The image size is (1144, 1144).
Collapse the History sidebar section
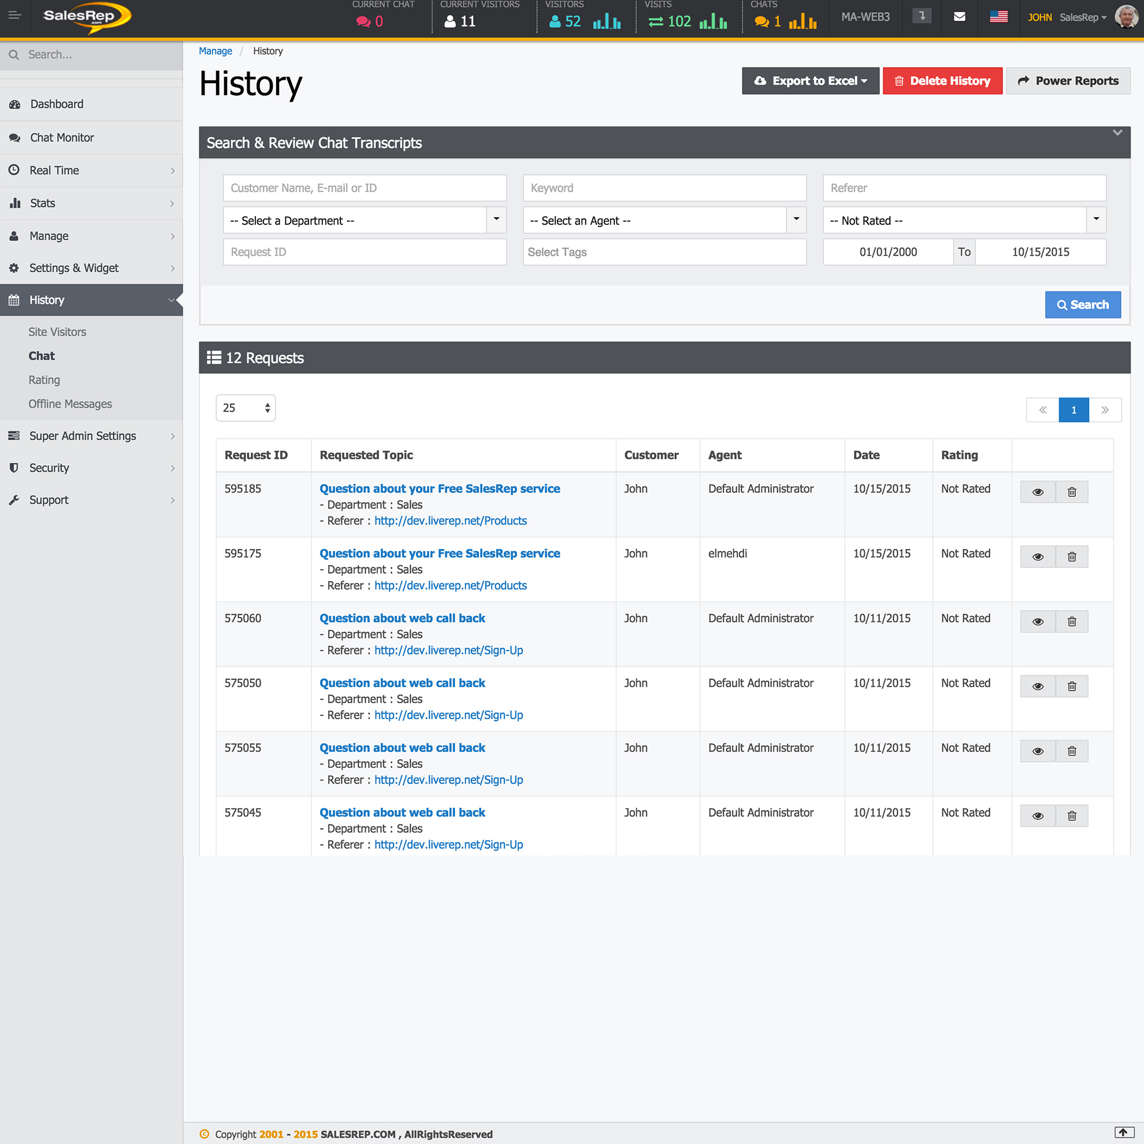(x=91, y=300)
